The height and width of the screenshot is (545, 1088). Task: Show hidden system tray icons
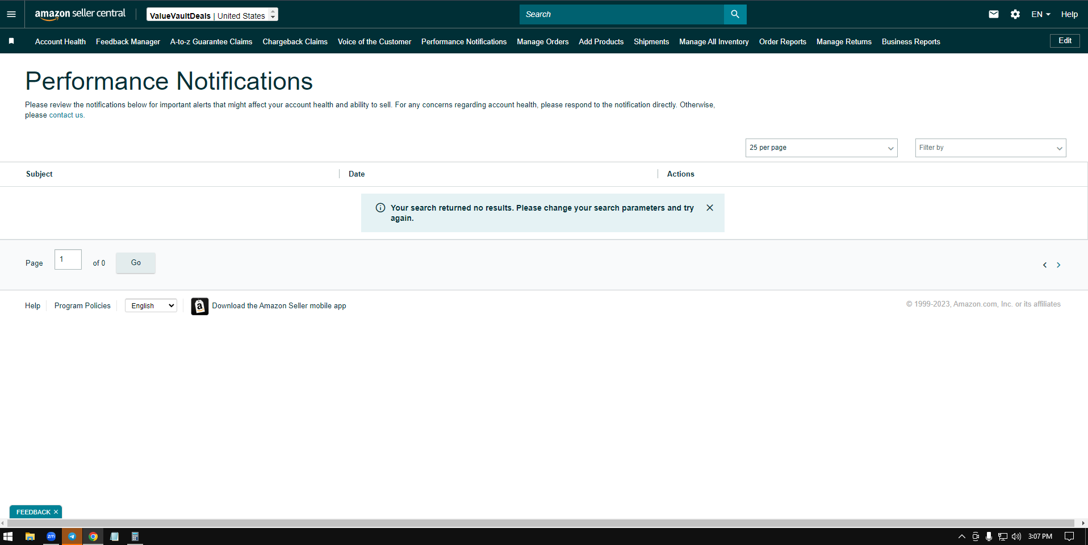[962, 536]
